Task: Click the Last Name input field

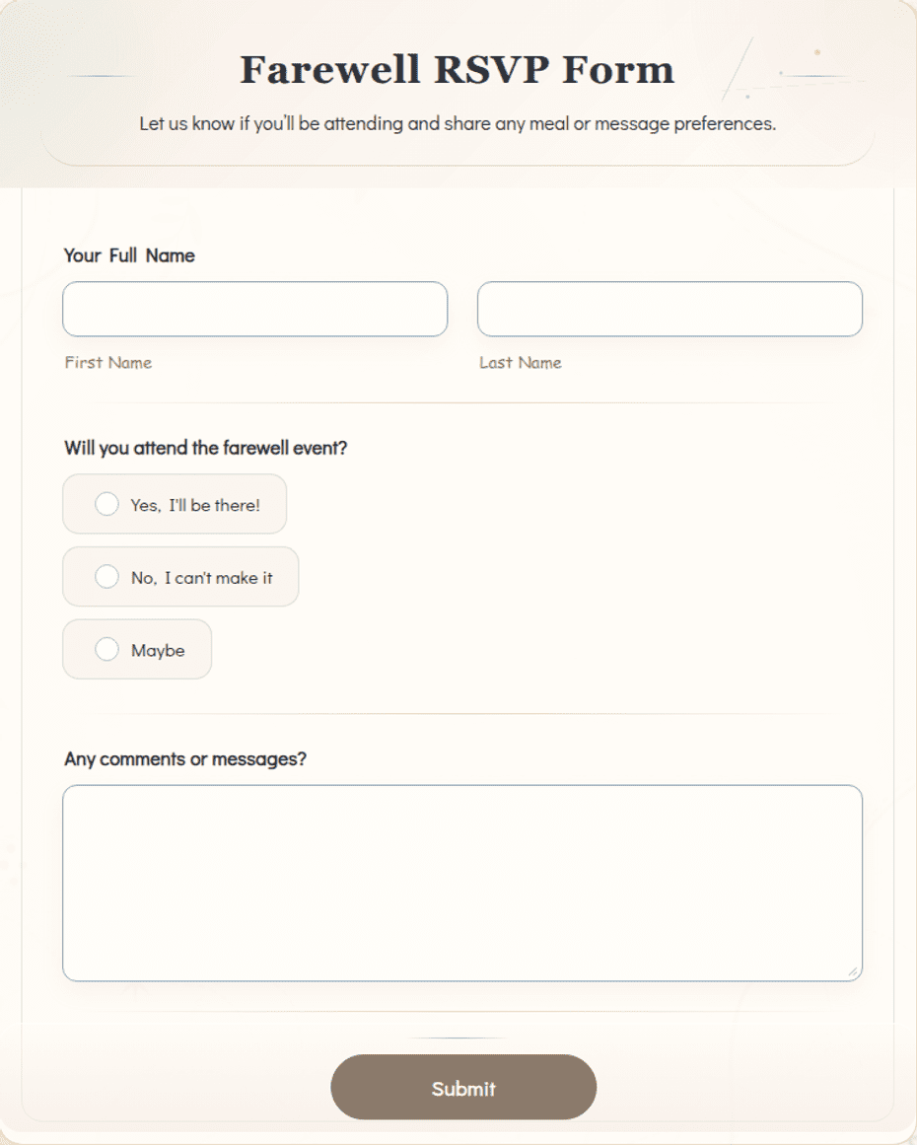Action: click(670, 309)
